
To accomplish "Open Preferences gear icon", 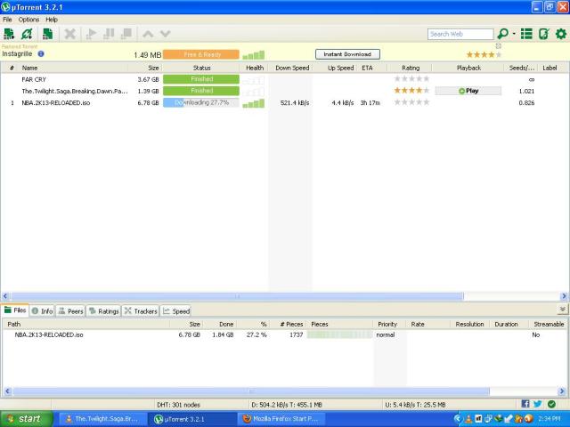I will coord(561,34).
